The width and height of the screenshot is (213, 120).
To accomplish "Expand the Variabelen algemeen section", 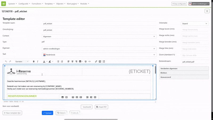I will 184,69.
